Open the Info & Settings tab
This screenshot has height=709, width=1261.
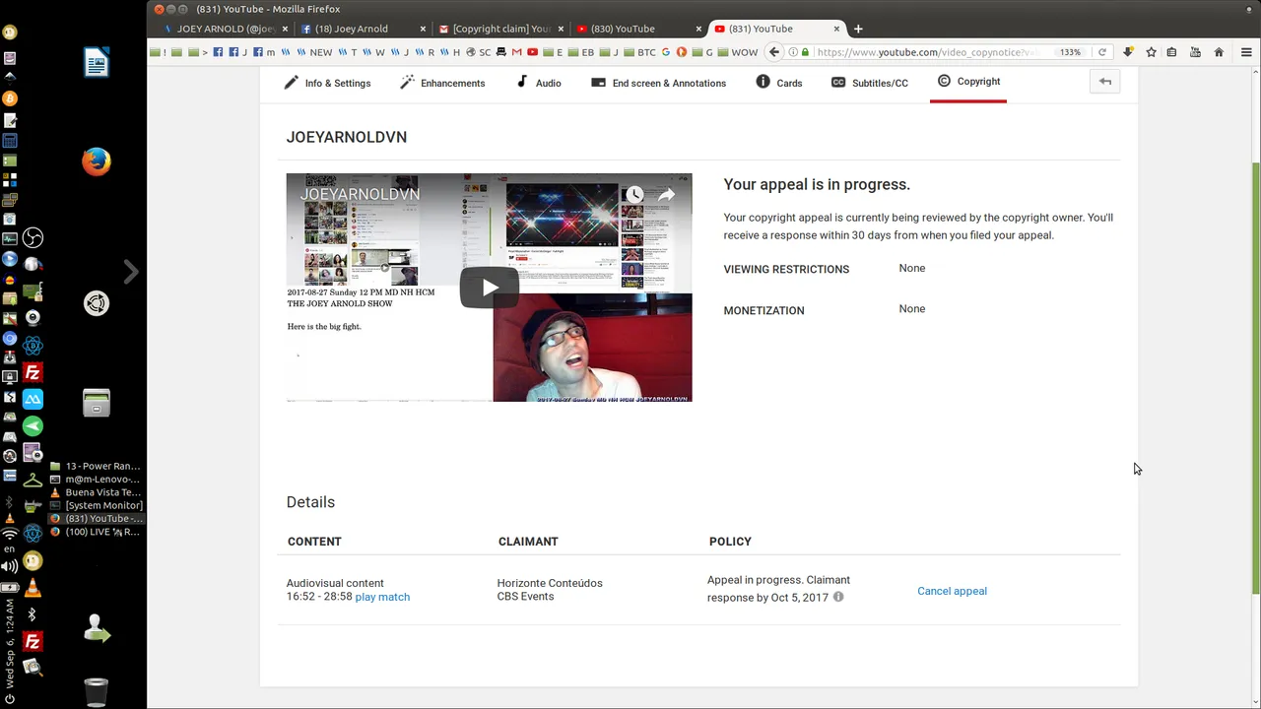(327, 83)
